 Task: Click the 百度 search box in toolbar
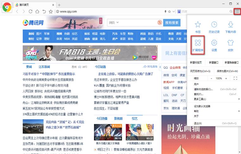[x=205, y=11]
